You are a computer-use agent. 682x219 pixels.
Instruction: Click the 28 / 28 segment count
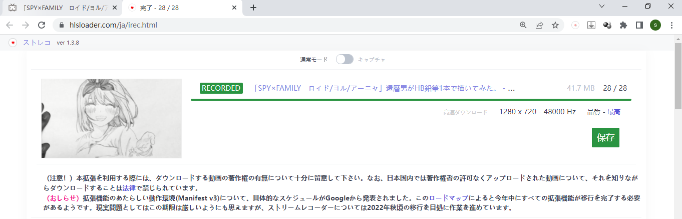615,88
